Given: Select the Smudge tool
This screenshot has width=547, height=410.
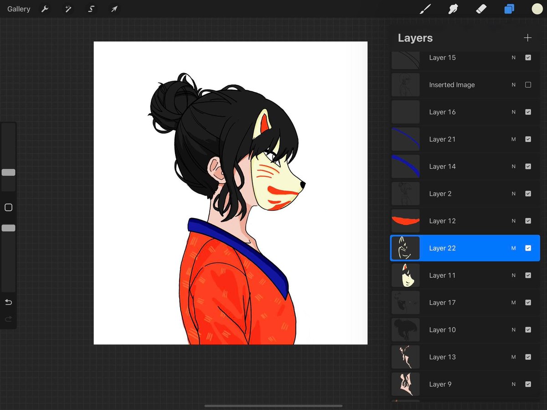Looking at the screenshot, I should coord(453,9).
